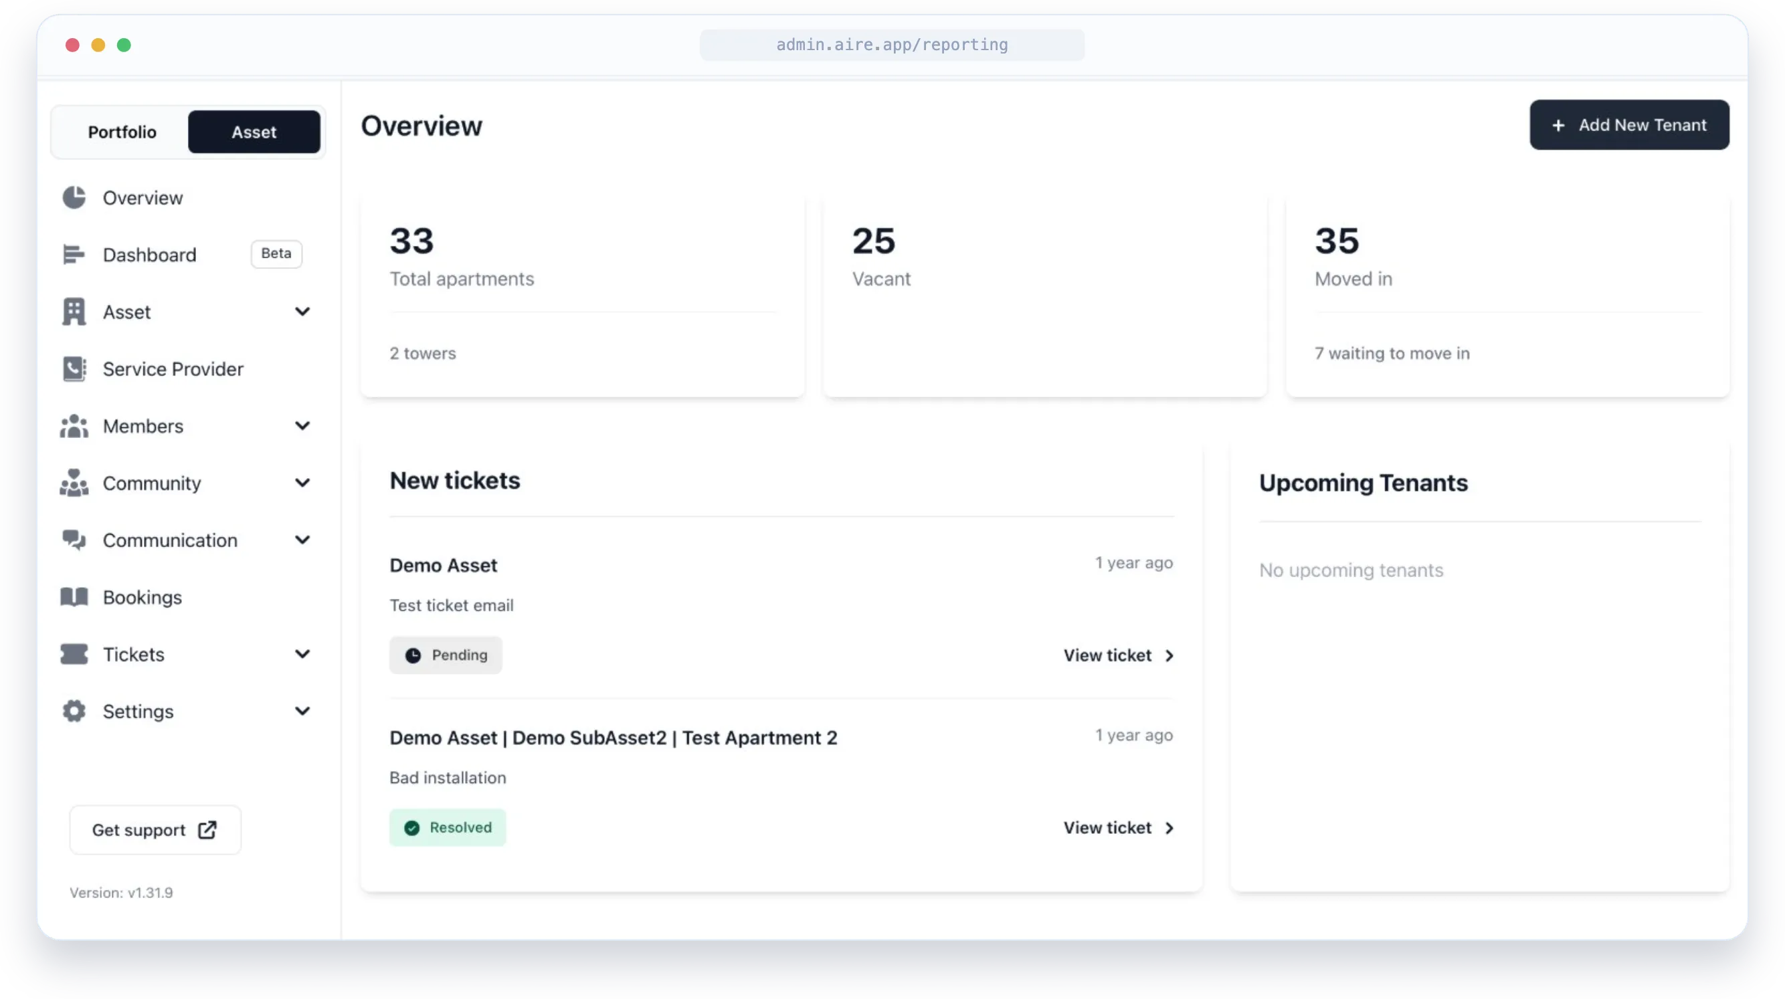The image size is (1785, 999).
Task: Click the Overview pie chart icon
Action: click(x=74, y=197)
